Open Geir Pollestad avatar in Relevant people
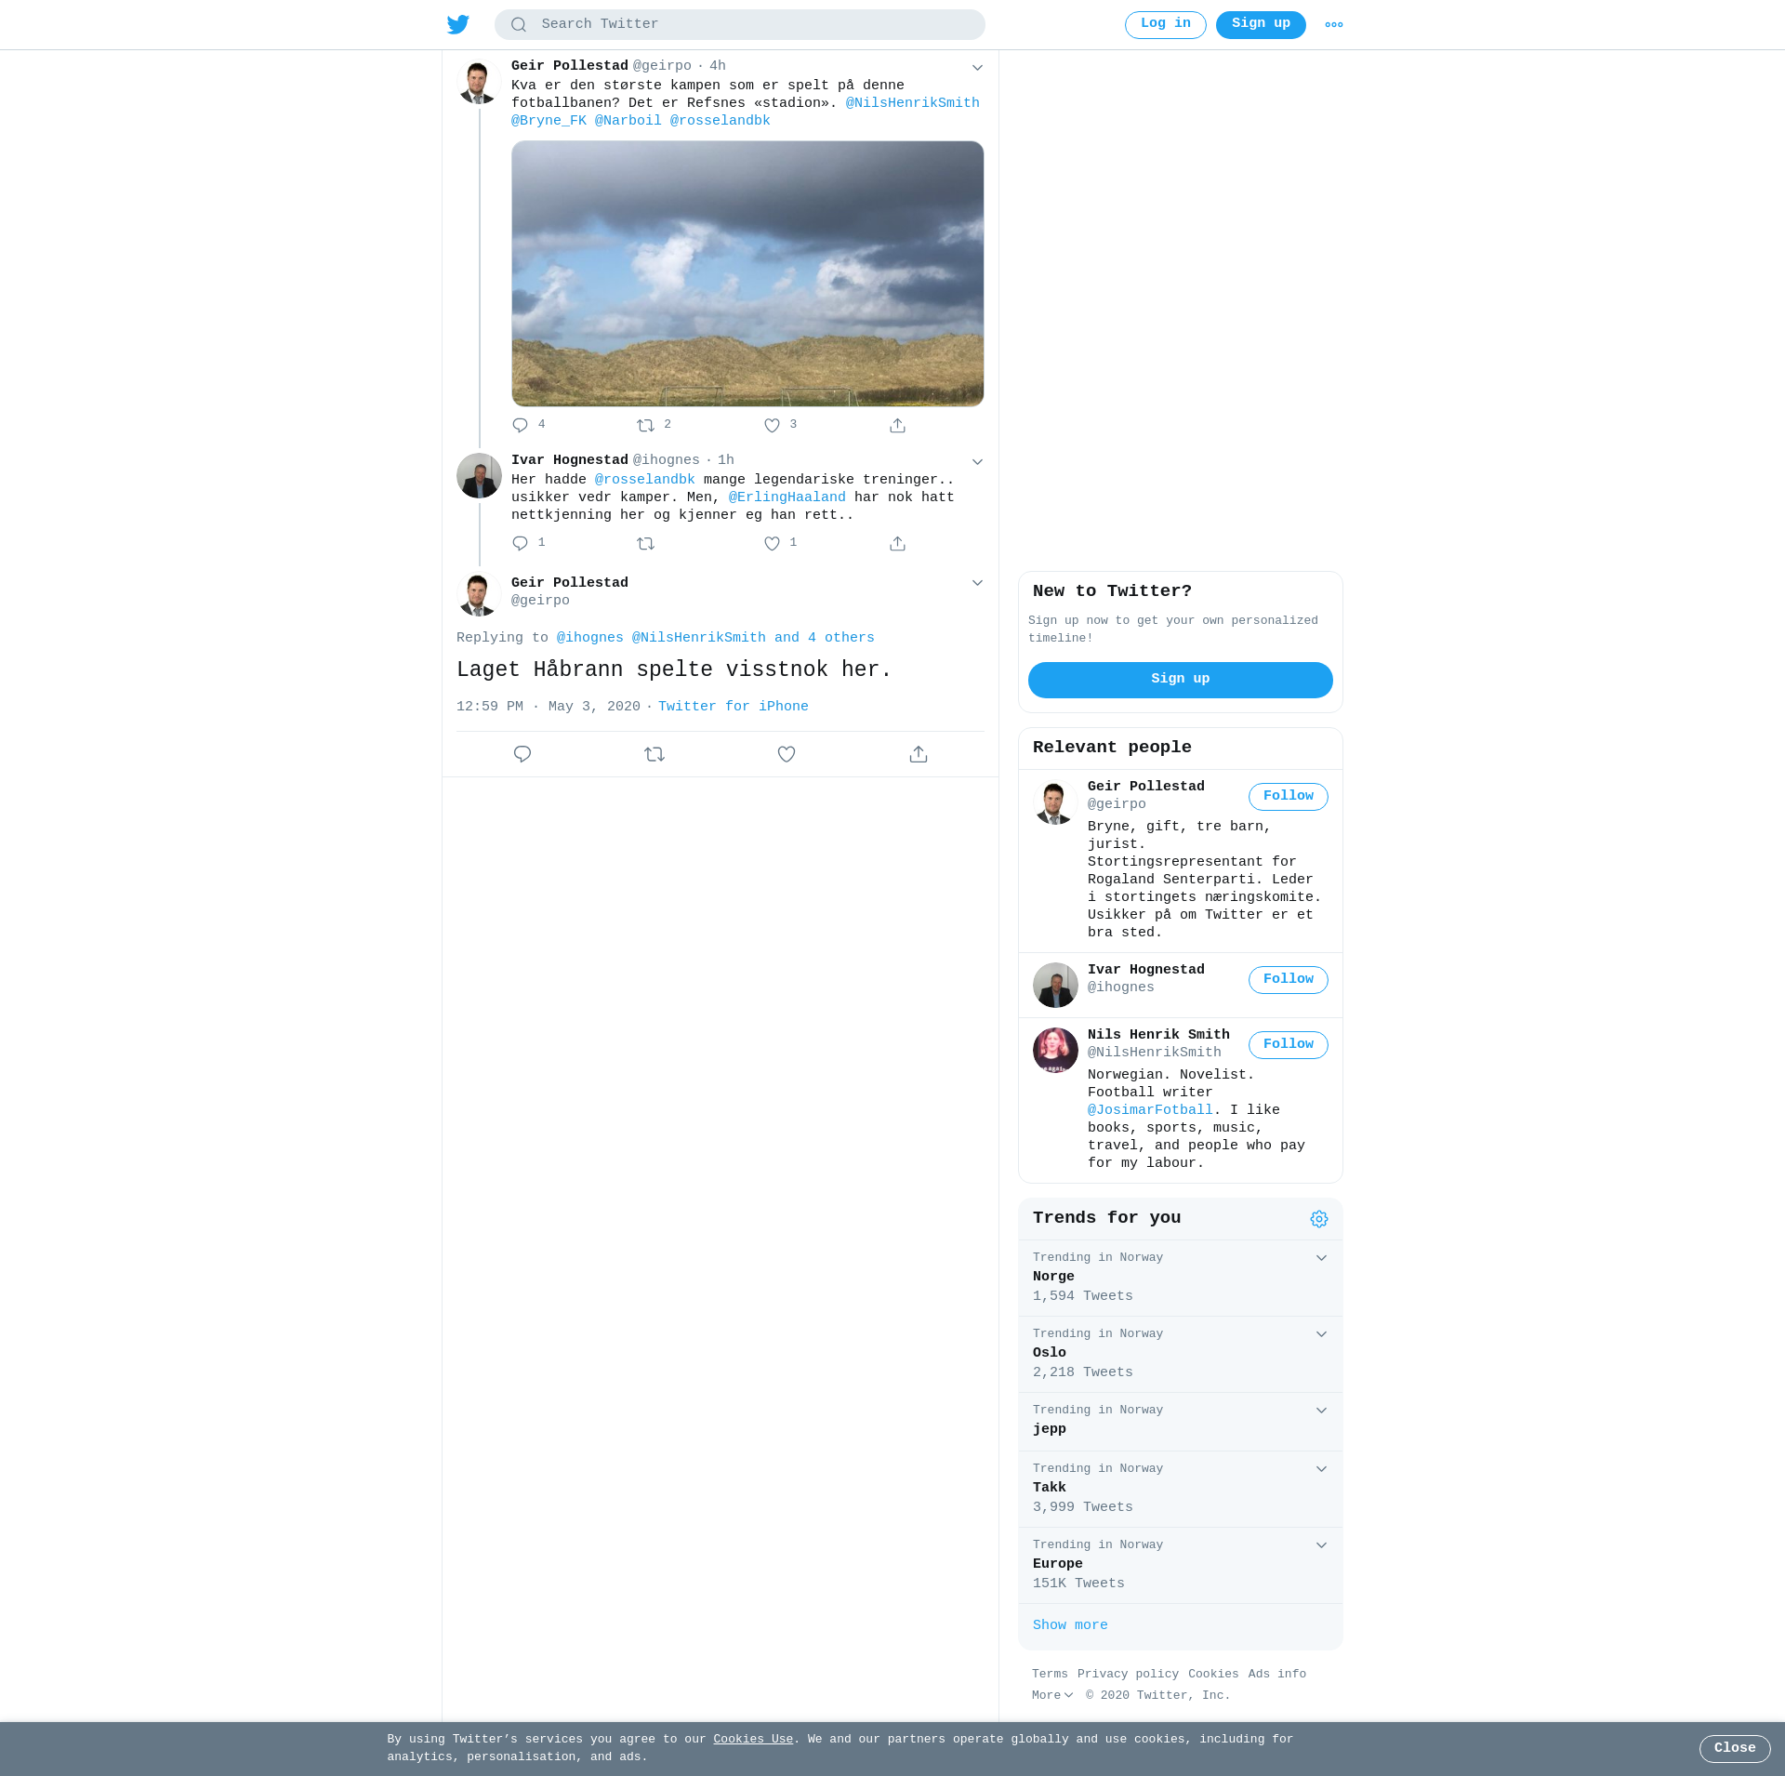The height and width of the screenshot is (1776, 1785). tap(1055, 802)
